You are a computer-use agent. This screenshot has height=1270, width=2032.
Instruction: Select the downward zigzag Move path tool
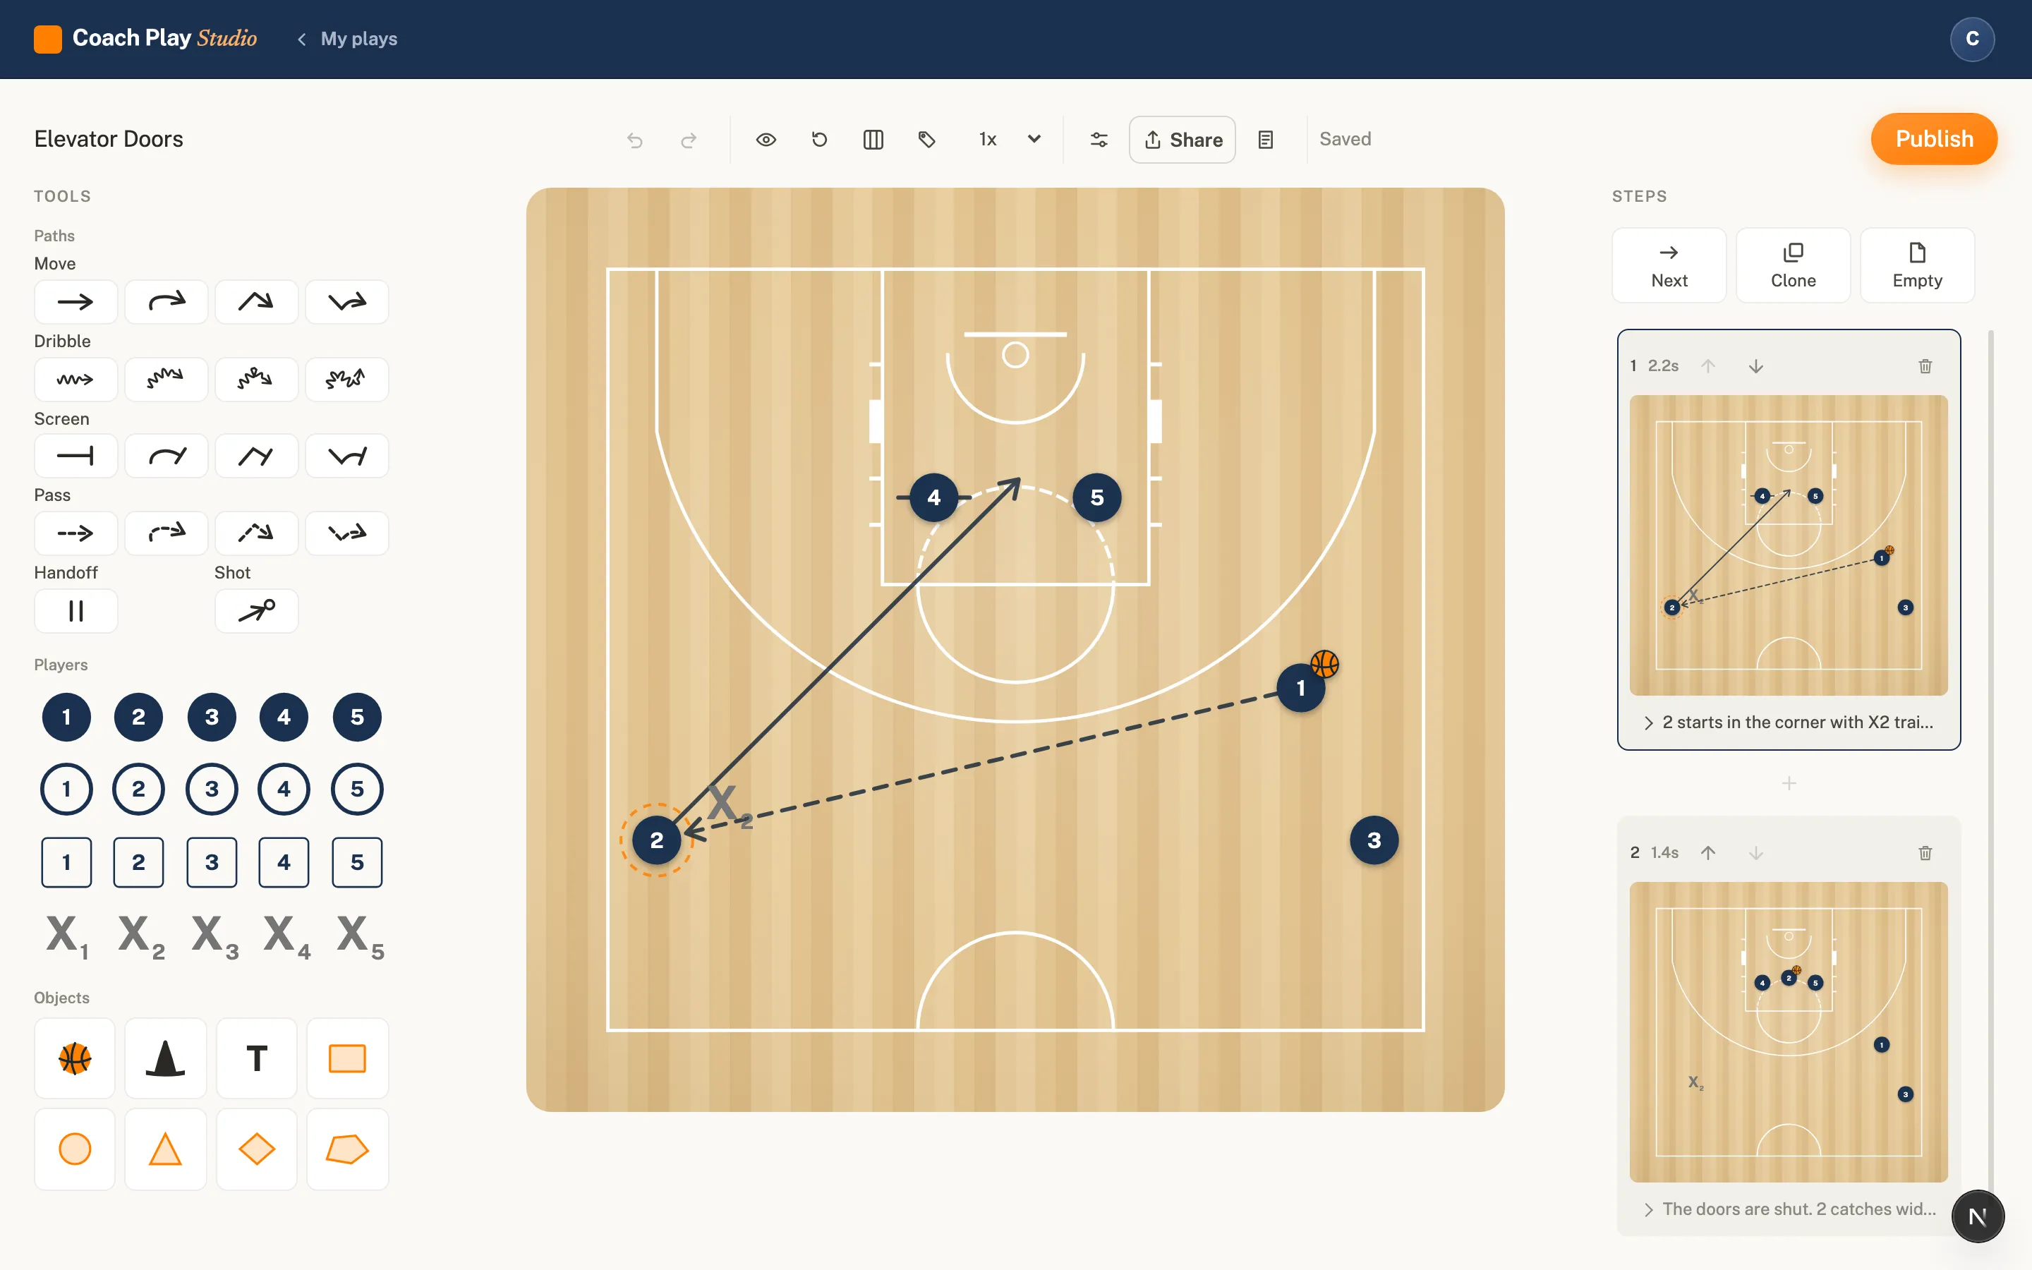pyautogui.click(x=347, y=301)
